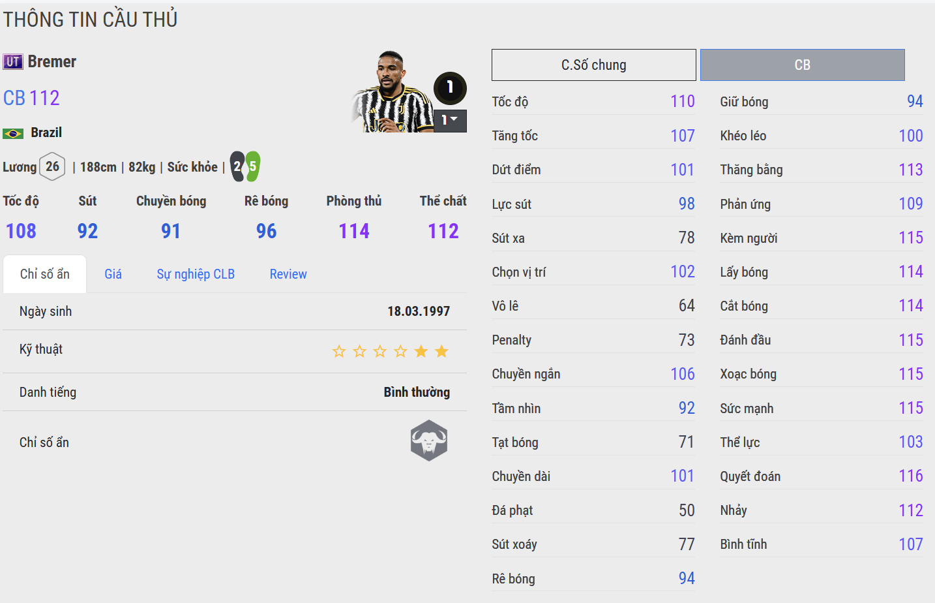Select the Chỉ số ẩn tab
Image resolution: width=935 pixels, height=603 pixels.
point(44,274)
